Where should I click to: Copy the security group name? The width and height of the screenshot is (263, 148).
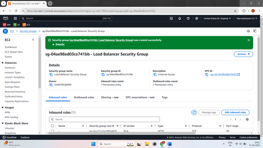point(51,75)
